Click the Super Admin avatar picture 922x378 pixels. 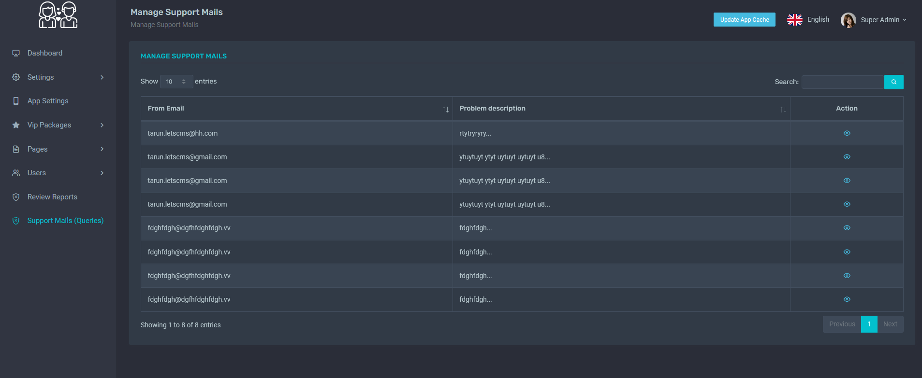coord(848,20)
